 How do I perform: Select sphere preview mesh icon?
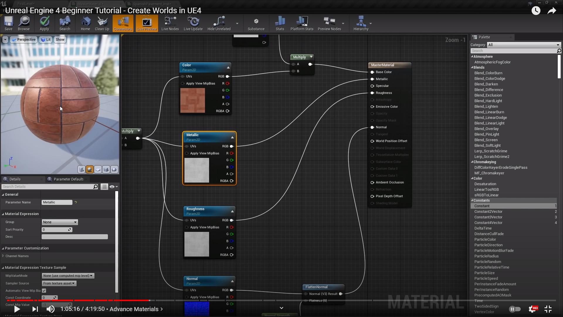click(x=90, y=169)
